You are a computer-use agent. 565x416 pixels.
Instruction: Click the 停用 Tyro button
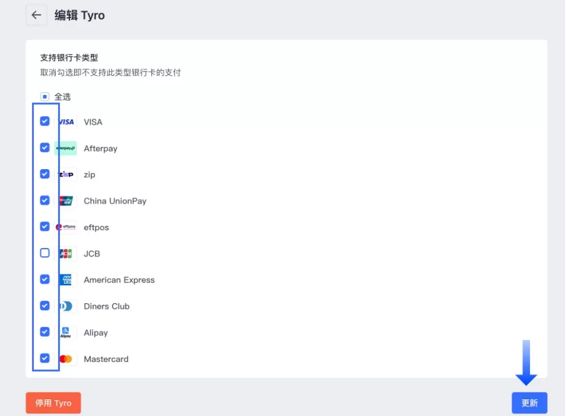click(53, 403)
